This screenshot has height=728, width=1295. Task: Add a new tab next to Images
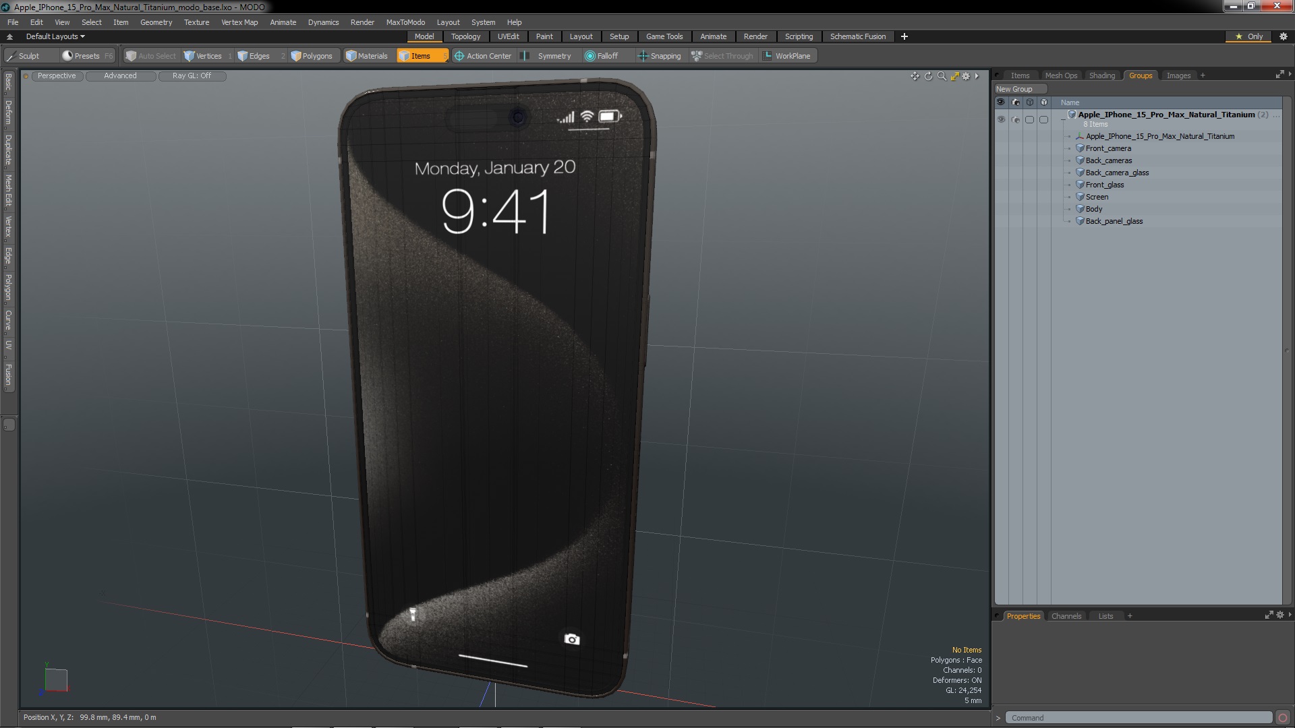[1203, 75]
